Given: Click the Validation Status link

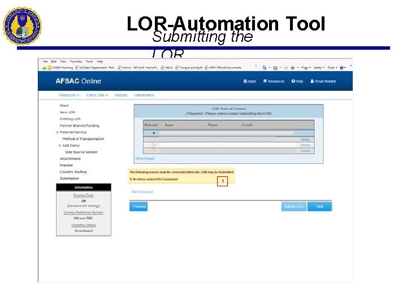Looking at the screenshot, I should [x=83, y=225].
